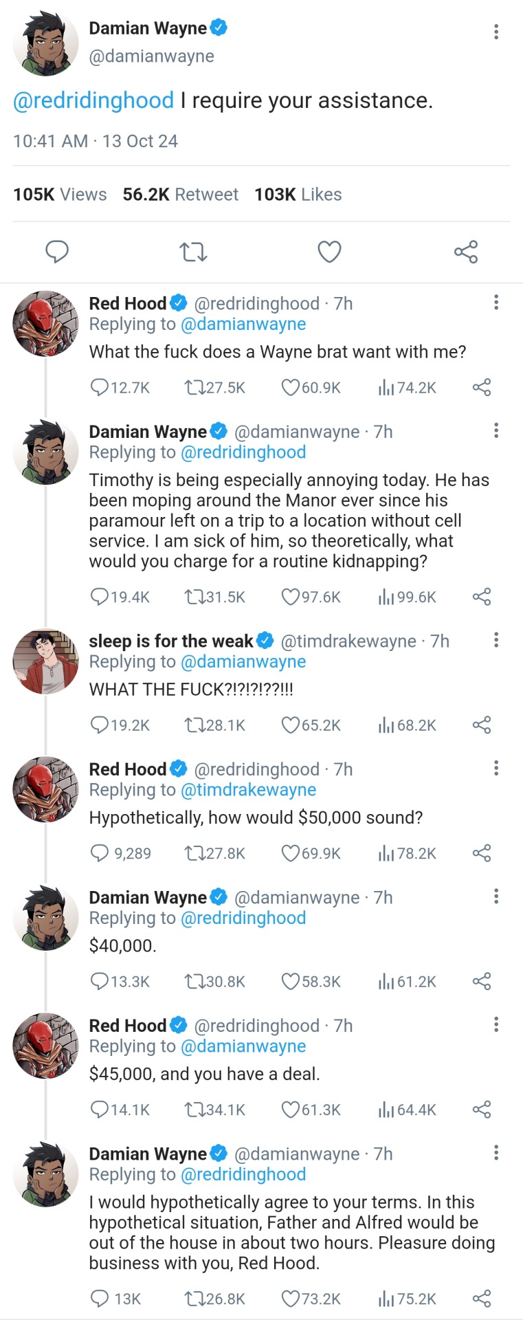Click the reply icon under the main tweet
Screen dimensions: 523x1320
pos(57,252)
